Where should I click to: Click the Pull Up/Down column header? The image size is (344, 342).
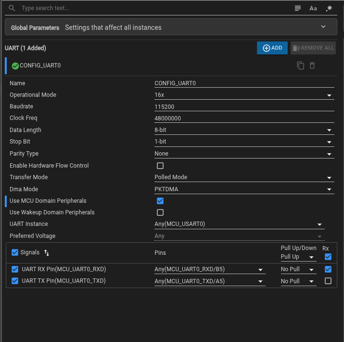coord(298,248)
